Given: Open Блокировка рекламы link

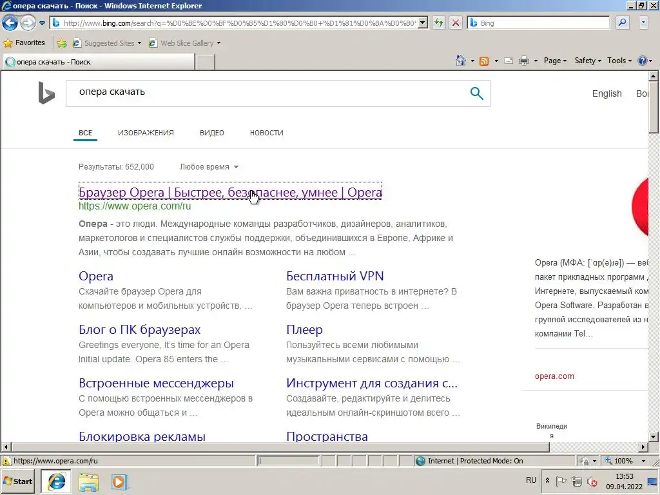Looking at the screenshot, I should point(142,436).
